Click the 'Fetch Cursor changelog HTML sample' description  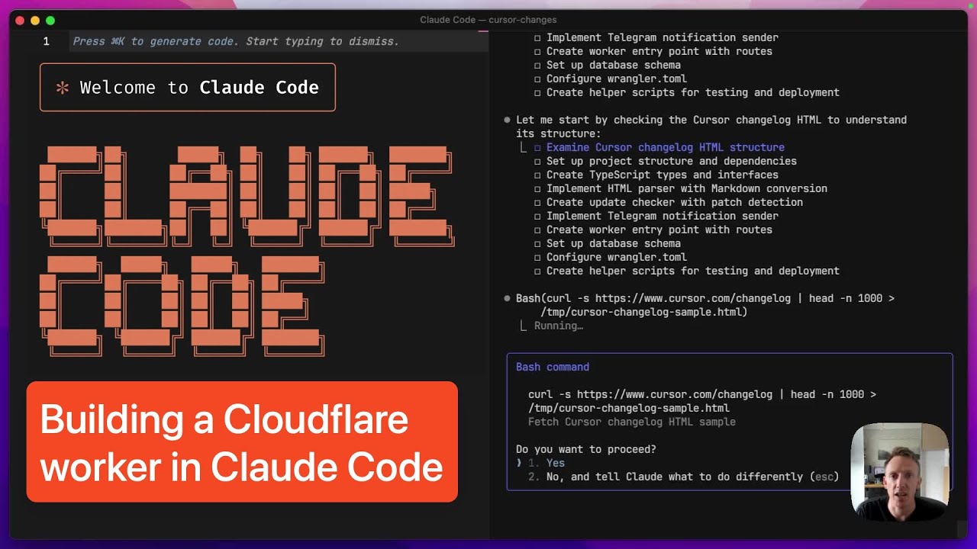(x=632, y=422)
